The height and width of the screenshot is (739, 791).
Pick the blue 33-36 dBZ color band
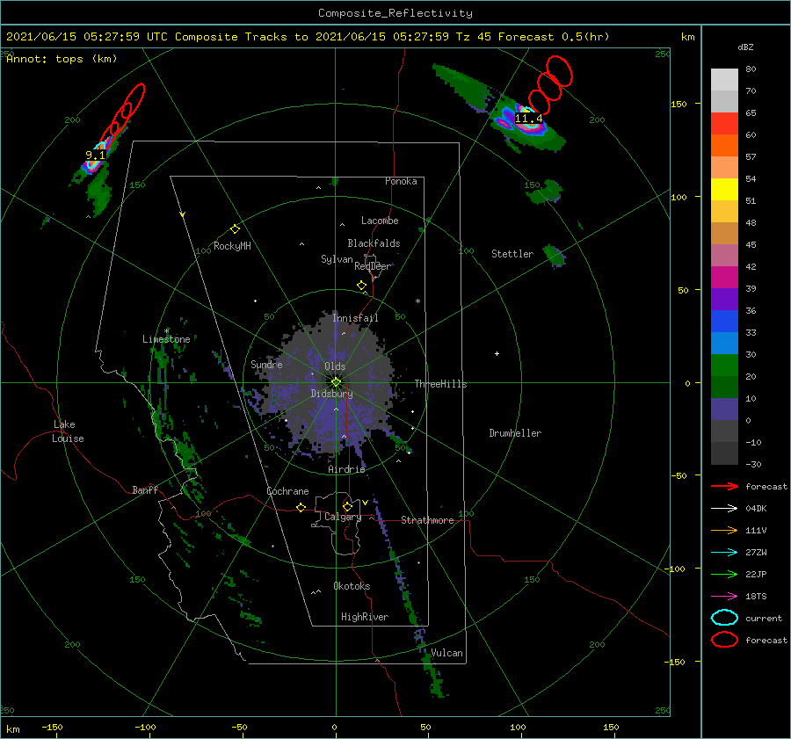click(x=724, y=322)
